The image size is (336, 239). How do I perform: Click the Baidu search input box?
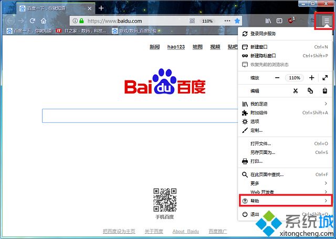tap(140, 116)
